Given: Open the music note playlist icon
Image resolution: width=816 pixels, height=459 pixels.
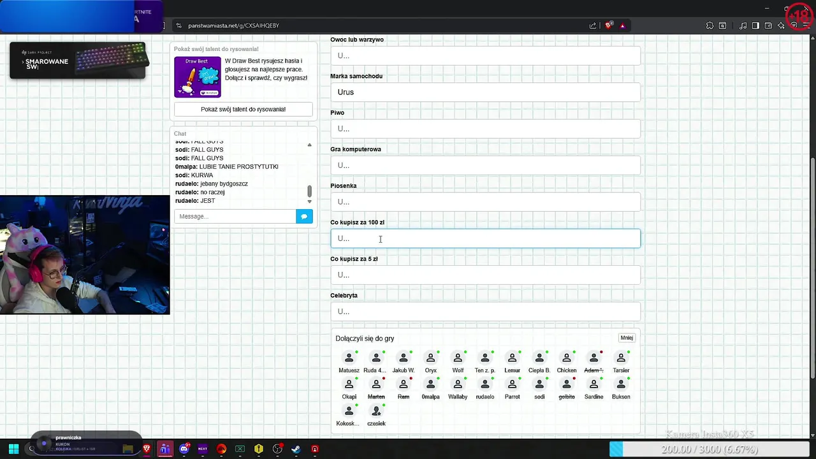Looking at the screenshot, I should pos(743,25).
